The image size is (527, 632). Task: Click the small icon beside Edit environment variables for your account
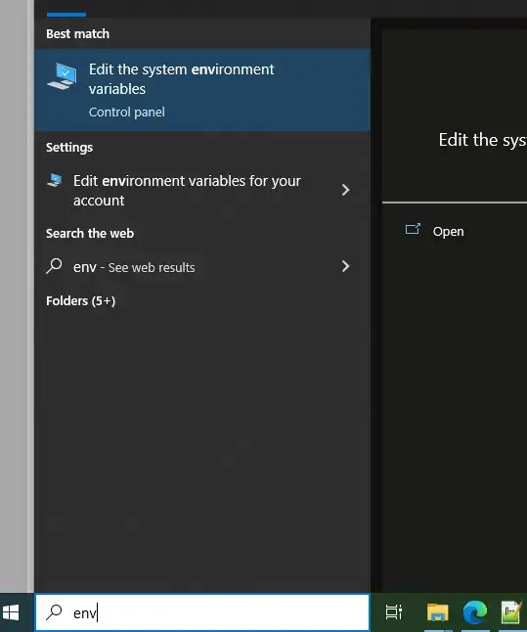point(55,180)
